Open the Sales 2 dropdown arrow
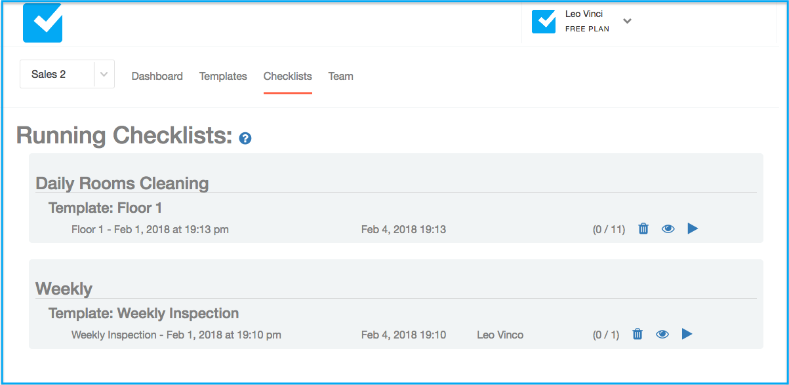The width and height of the screenshot is (789, 385). 104,75
